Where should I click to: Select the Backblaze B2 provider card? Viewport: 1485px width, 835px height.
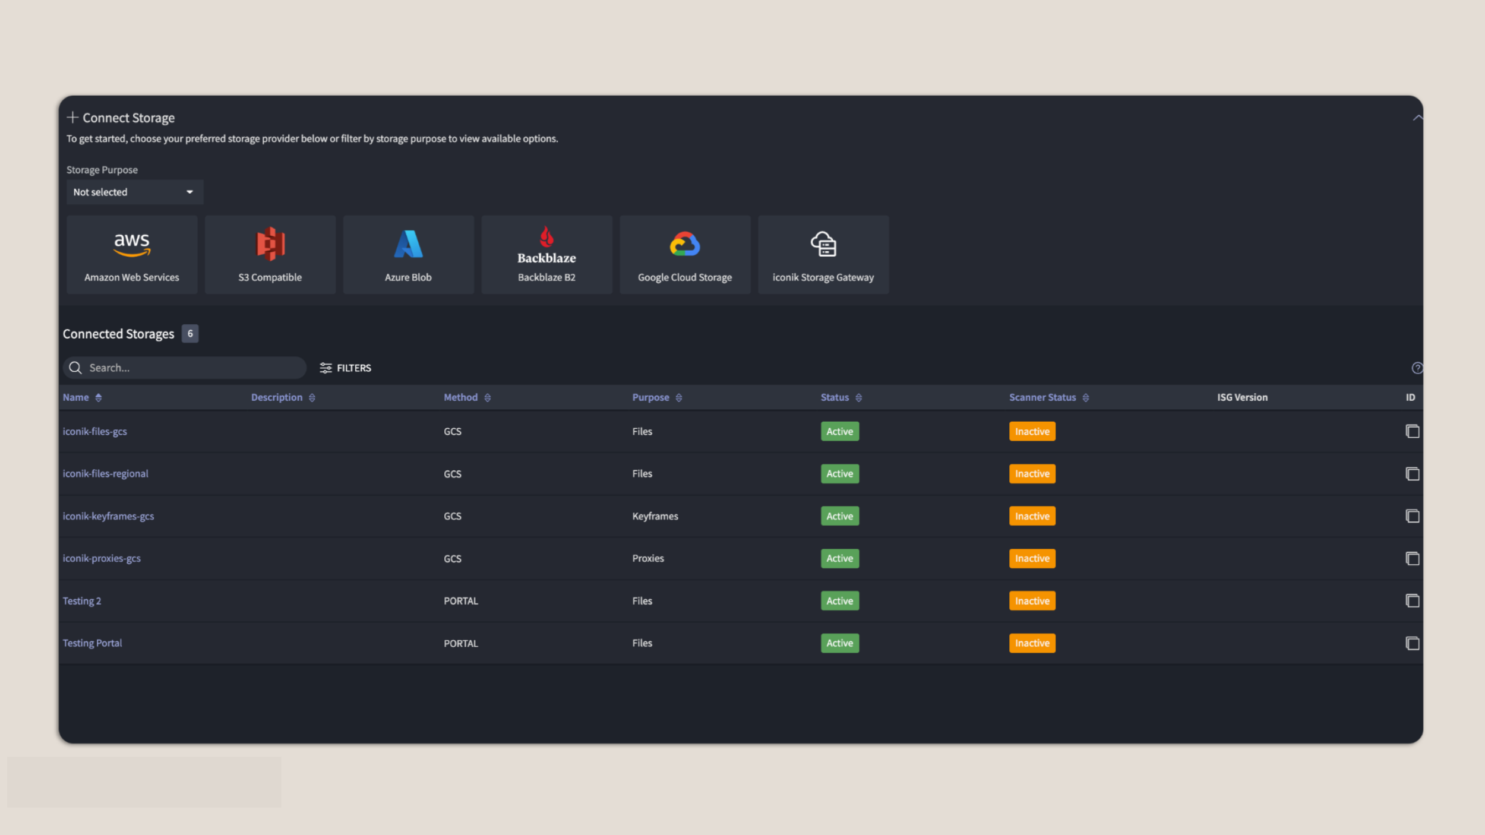(546, 255)
